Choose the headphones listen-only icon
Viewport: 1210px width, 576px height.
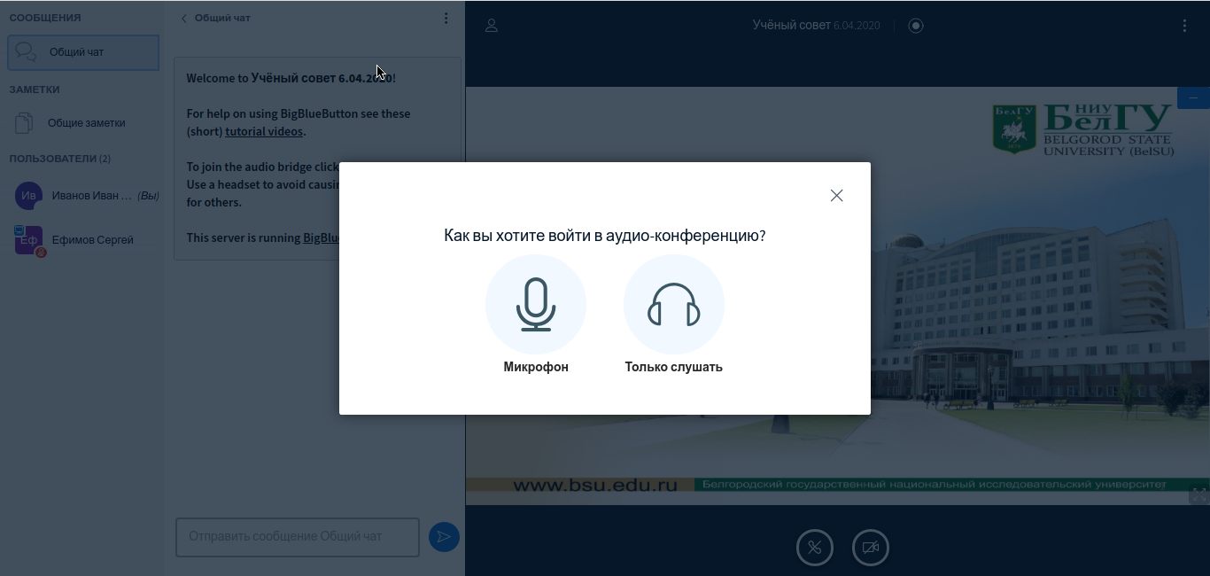click(674, 305)
